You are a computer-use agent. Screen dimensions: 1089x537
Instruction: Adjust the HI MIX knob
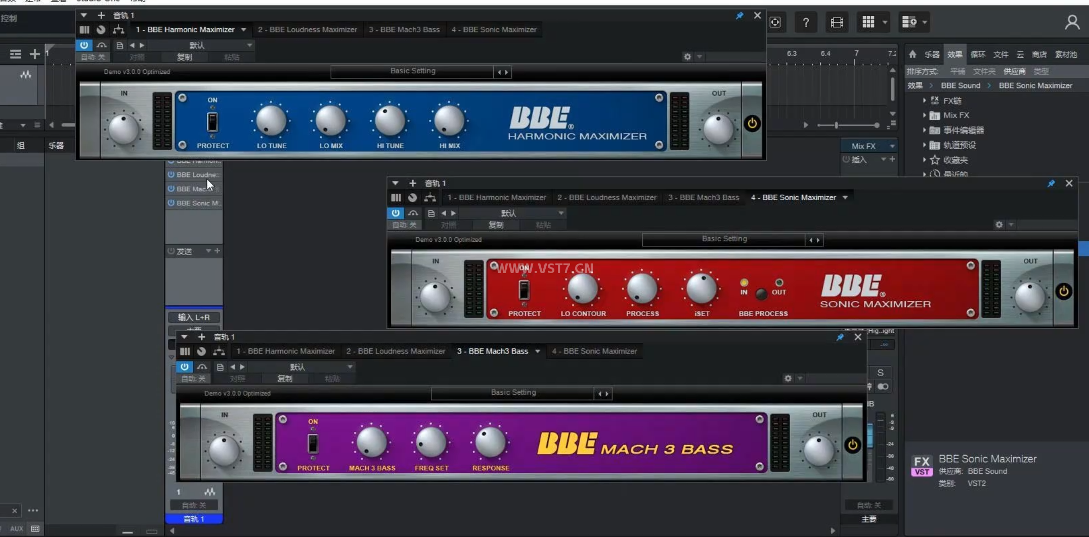[x=449, y=121]
